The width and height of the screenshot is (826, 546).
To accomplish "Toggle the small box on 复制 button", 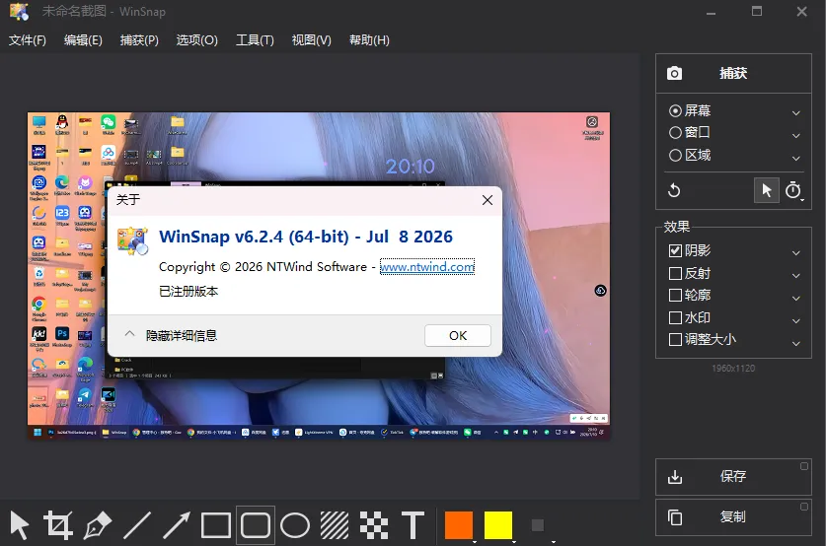I will point(804,507).
